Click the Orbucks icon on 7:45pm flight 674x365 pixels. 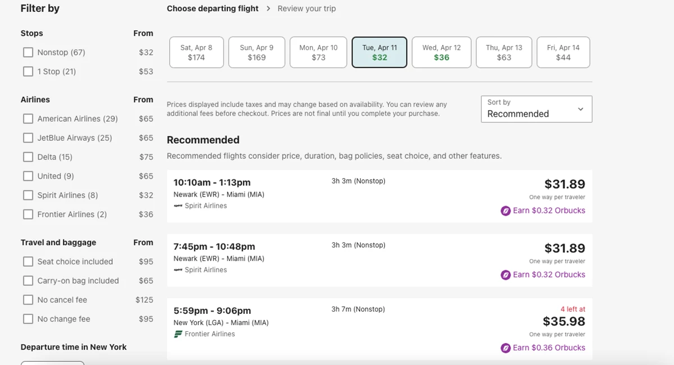tap(505, 275)
